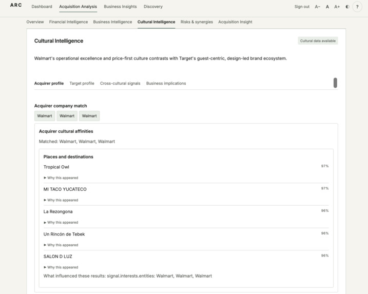Viewport: 368px width, 294px height.
Task: Click the Acquirer company match heading
Action: (61, 106)
